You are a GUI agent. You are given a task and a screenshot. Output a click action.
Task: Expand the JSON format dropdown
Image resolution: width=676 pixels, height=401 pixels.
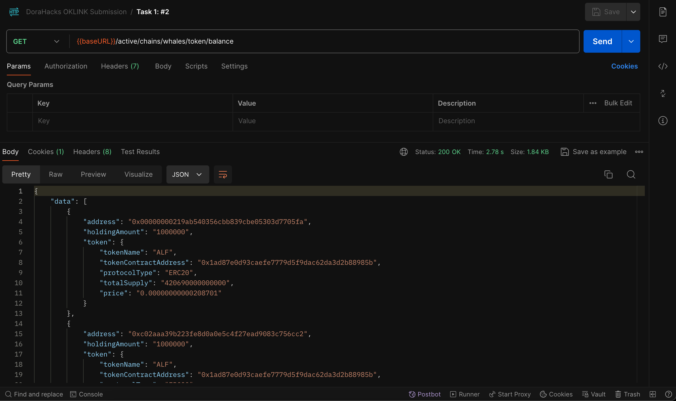(x=187, y=174)
